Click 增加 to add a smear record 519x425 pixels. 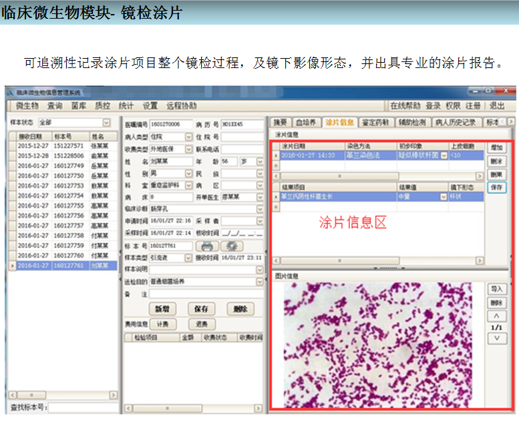click(x=496, y=147)
